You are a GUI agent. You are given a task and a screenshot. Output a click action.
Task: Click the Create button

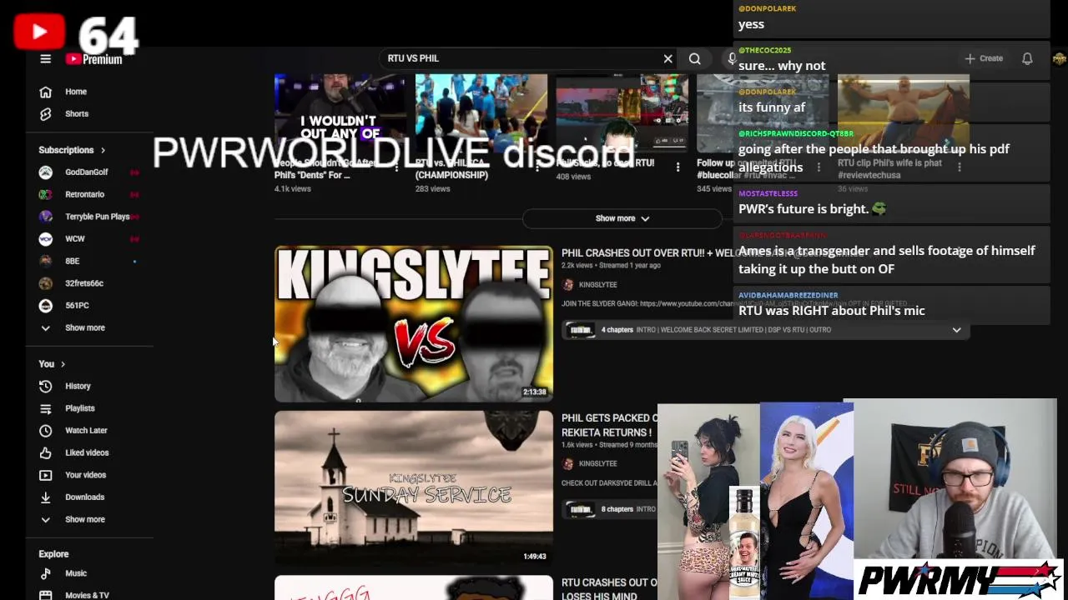point(984,58)
